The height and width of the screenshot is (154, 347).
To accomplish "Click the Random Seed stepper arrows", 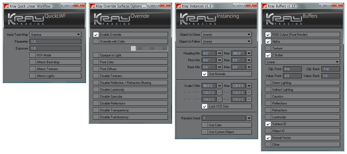I will pos(249,118).
